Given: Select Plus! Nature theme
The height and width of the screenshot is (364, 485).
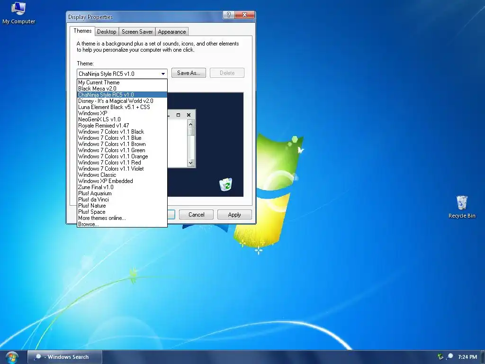Looking at the screenshot, I should tap(122, 206).
